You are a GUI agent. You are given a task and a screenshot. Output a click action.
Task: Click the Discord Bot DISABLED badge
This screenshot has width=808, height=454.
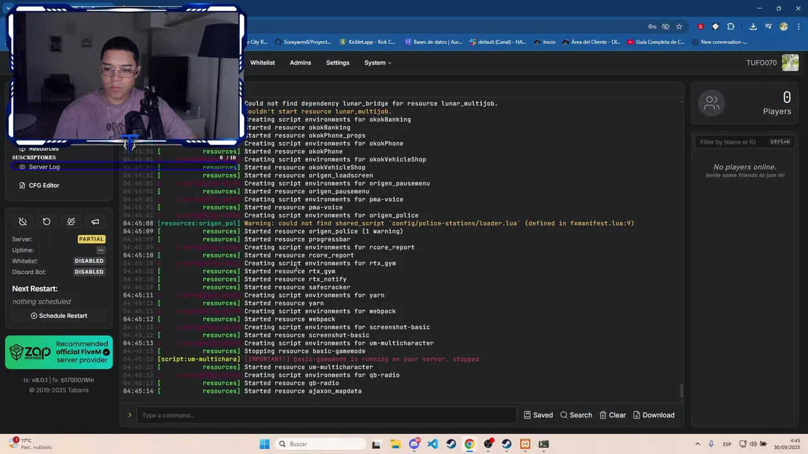pyautogui.click(x=89, y=272)
